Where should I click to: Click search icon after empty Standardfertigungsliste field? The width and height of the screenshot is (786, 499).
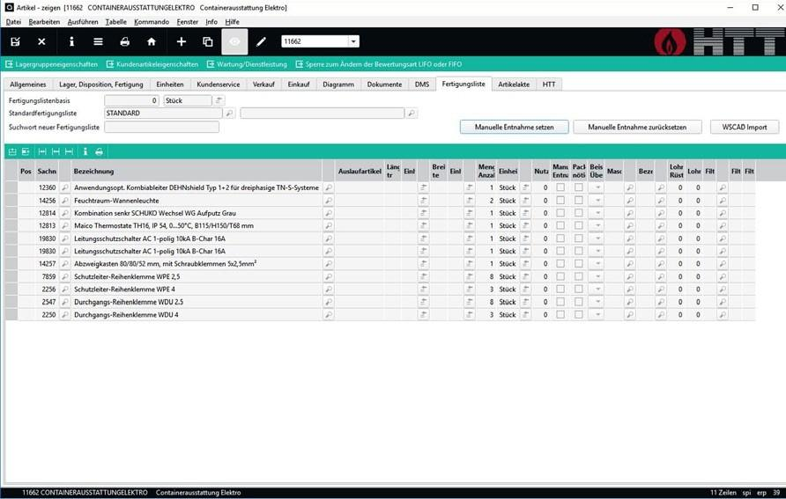pos(411,114)
